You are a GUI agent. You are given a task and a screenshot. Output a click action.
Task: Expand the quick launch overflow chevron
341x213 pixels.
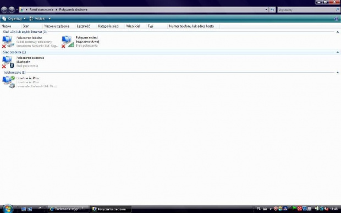point(40,208)
